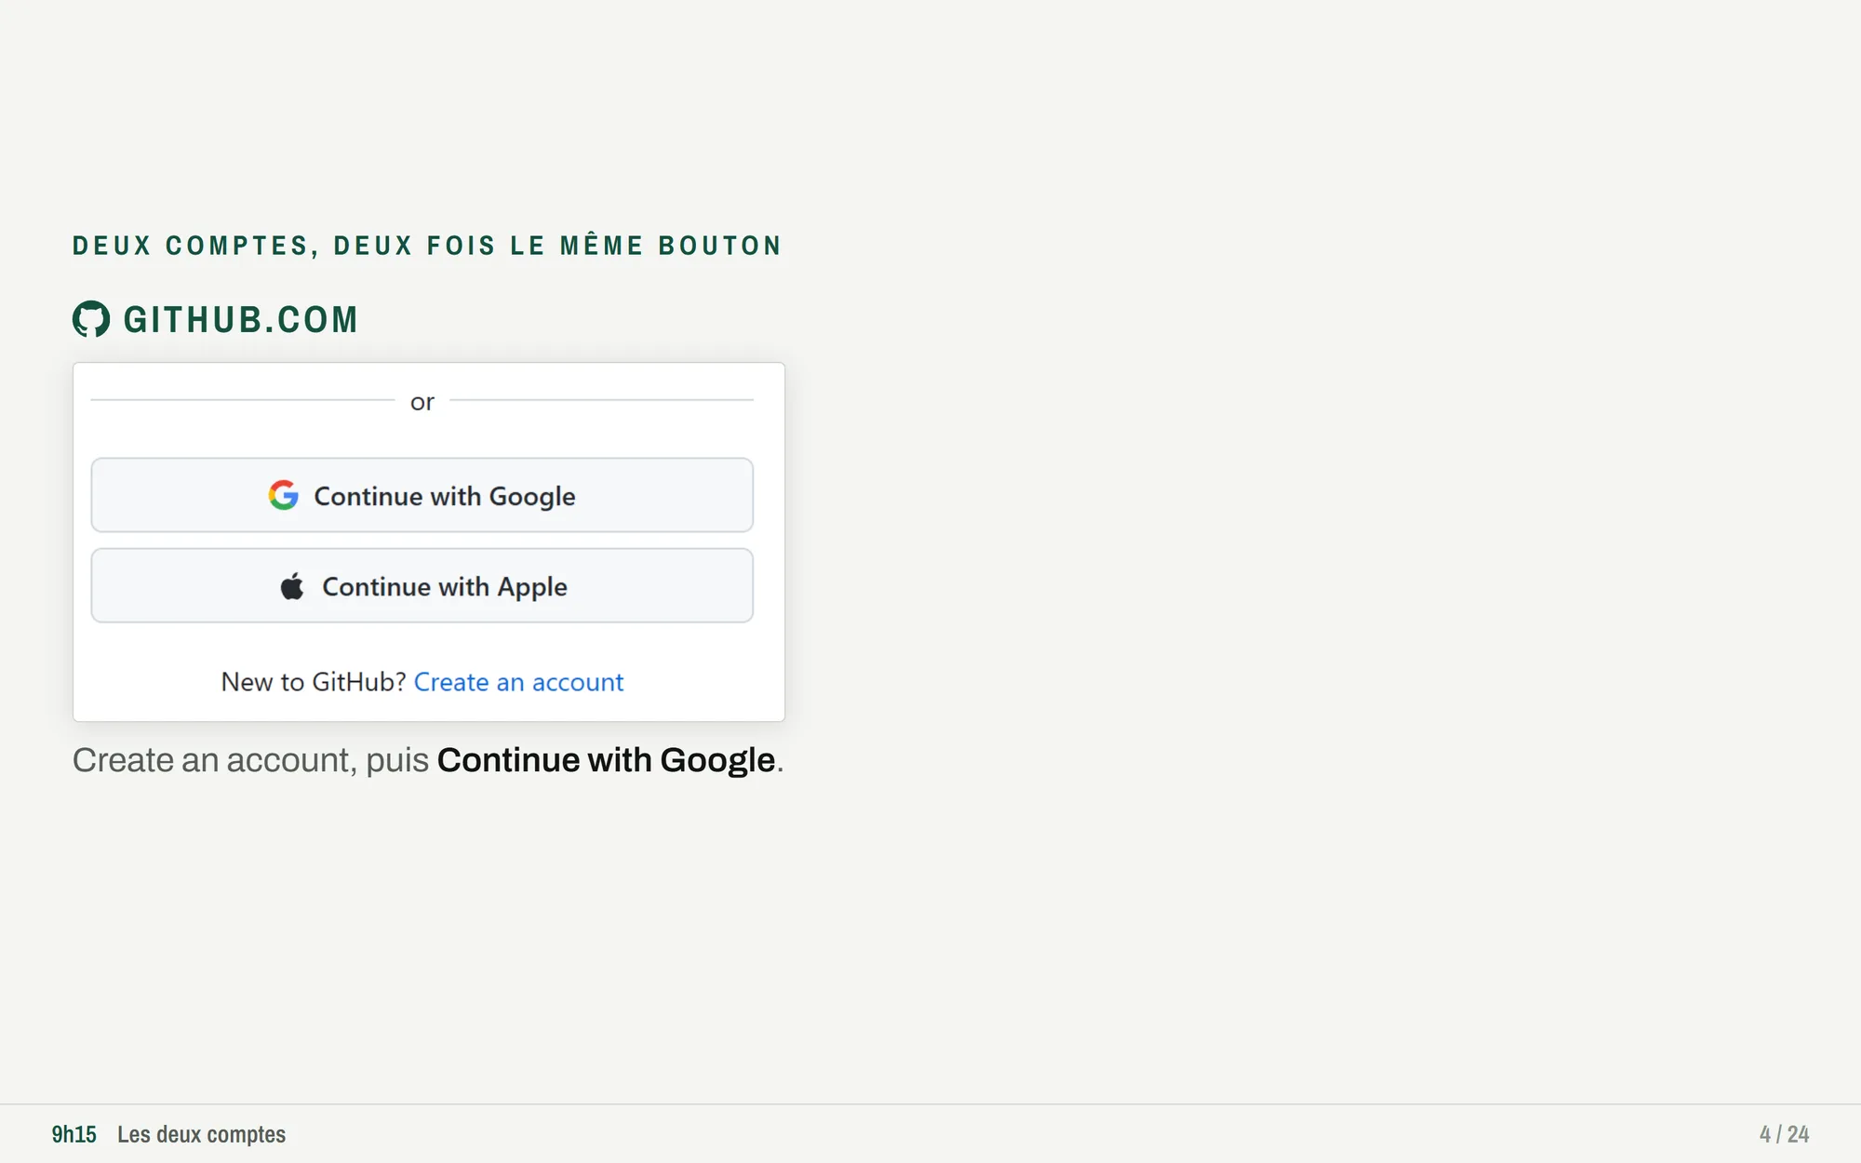
Task: Click the caption words 'Create an account, puis'
Action: pyautogui.click(x=250, y=760)
